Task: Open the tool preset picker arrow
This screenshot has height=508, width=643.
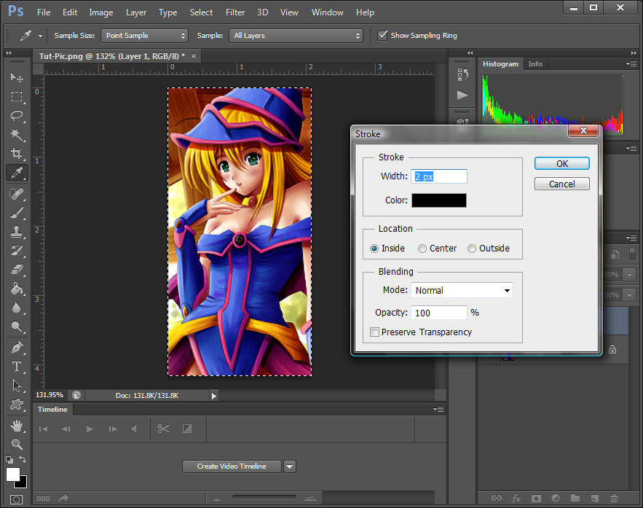Action: point(40,36)
